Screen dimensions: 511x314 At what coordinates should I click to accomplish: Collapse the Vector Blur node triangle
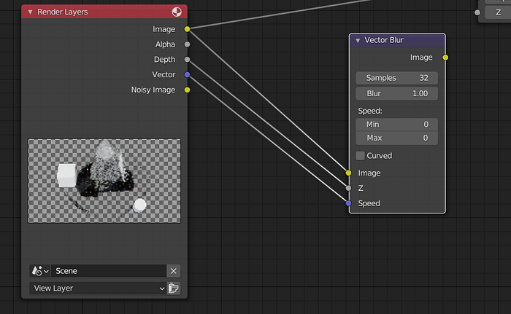pyautogui.click(x=358, y=40)
